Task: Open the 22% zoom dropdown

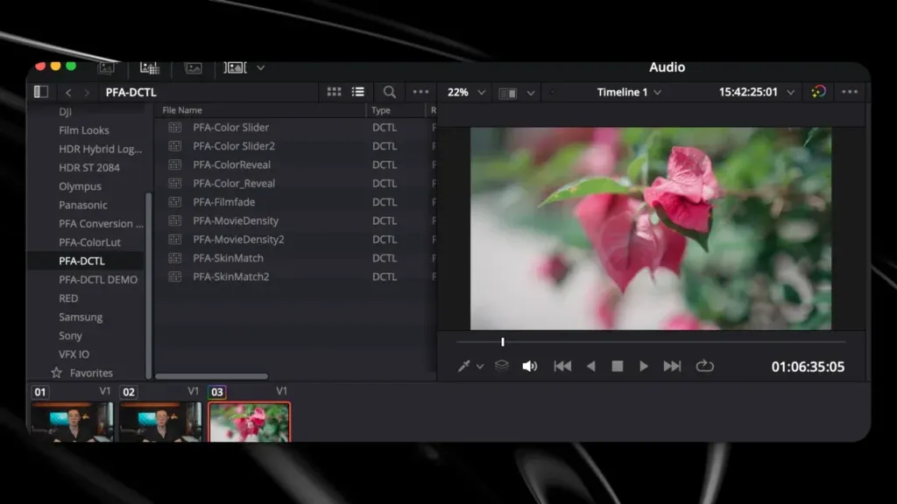Action: pyautogui.click(x=482, y=93)
